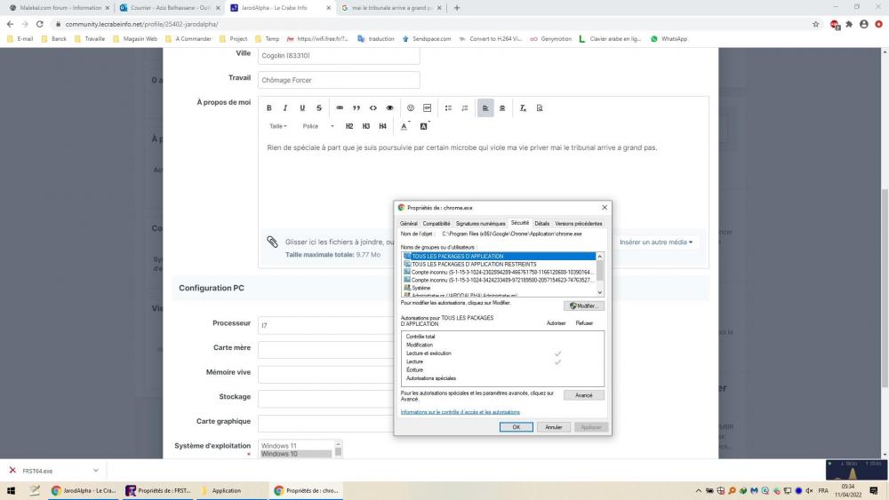Open the Taille font size dropdown
889x500 pixels.
tap(278, 126)
